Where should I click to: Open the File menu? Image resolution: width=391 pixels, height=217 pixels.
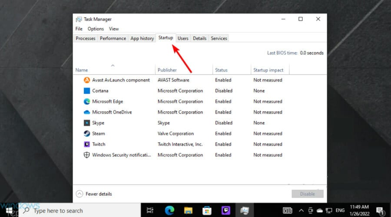[x=79, y=29]
